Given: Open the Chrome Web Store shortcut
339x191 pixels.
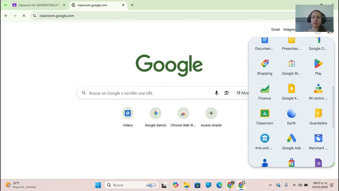Looking at the screenshot, I should (183, 117).
